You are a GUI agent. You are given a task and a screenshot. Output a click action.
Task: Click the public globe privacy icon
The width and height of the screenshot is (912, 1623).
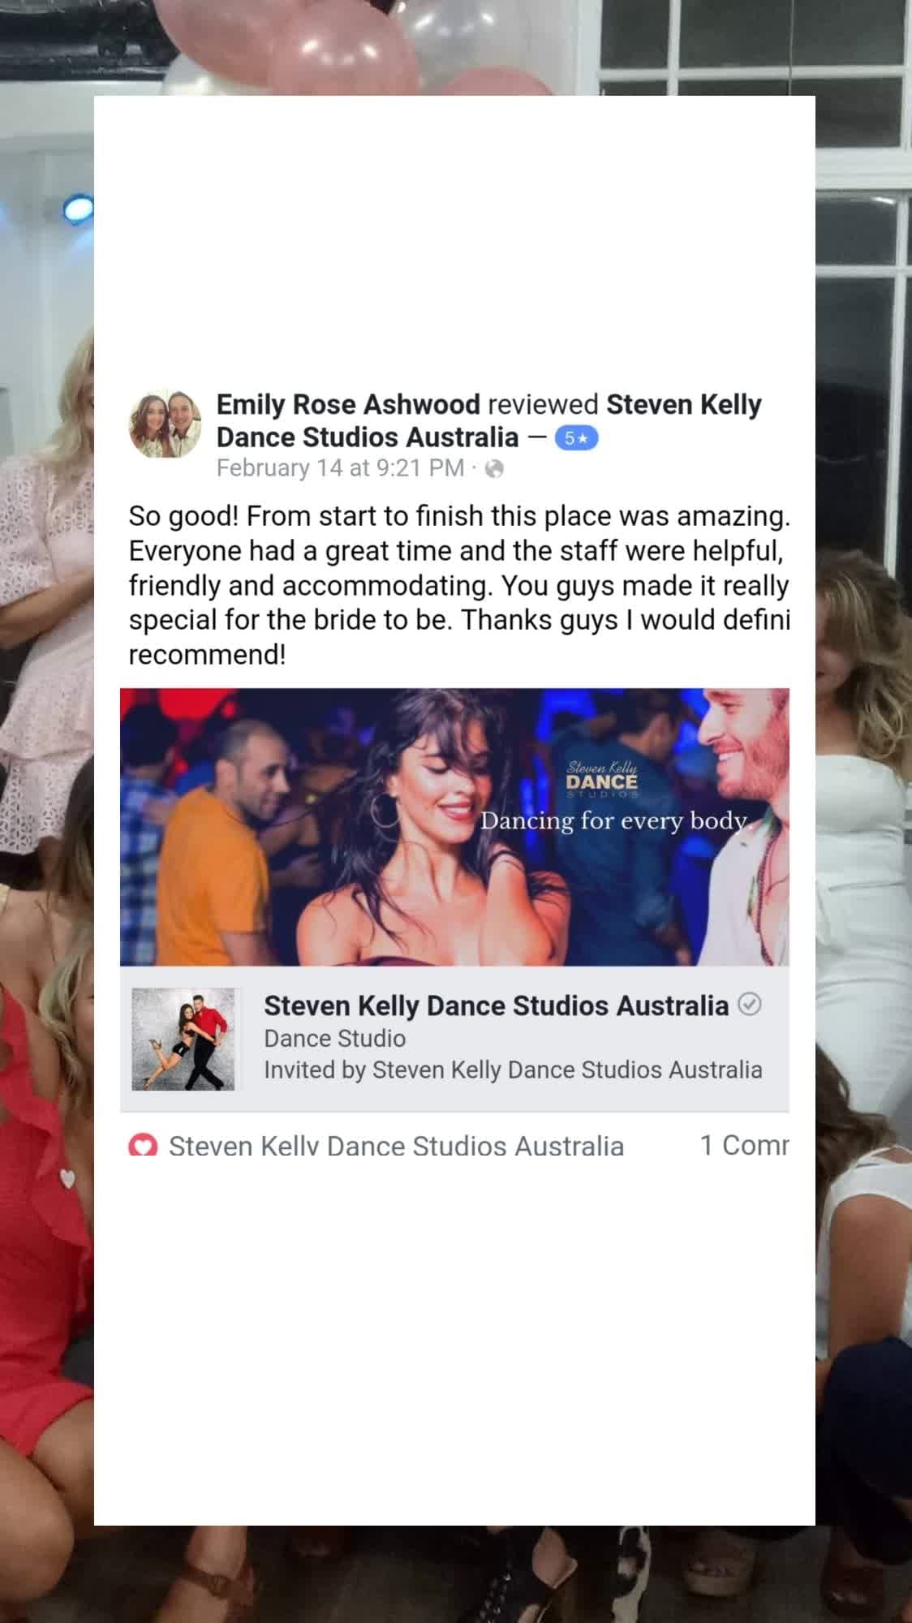click(x=494, y=469)
